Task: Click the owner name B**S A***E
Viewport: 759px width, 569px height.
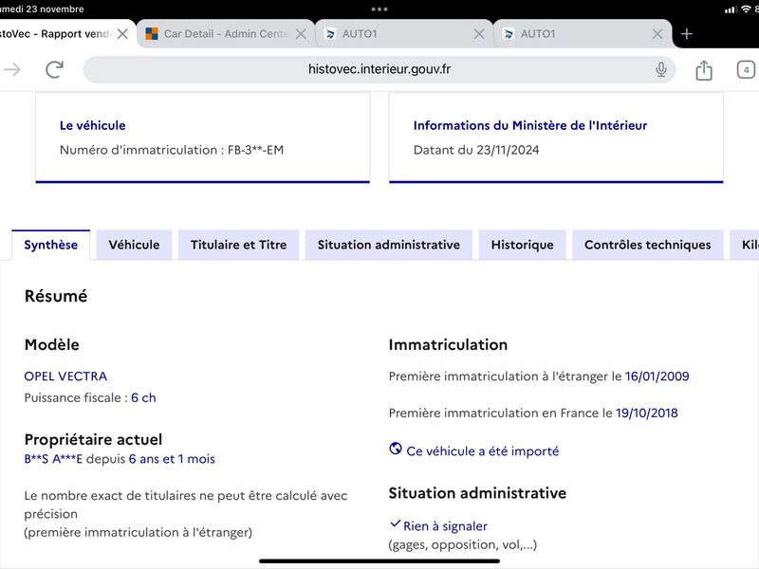Action: pyautogui.click(x=53, y=459)
